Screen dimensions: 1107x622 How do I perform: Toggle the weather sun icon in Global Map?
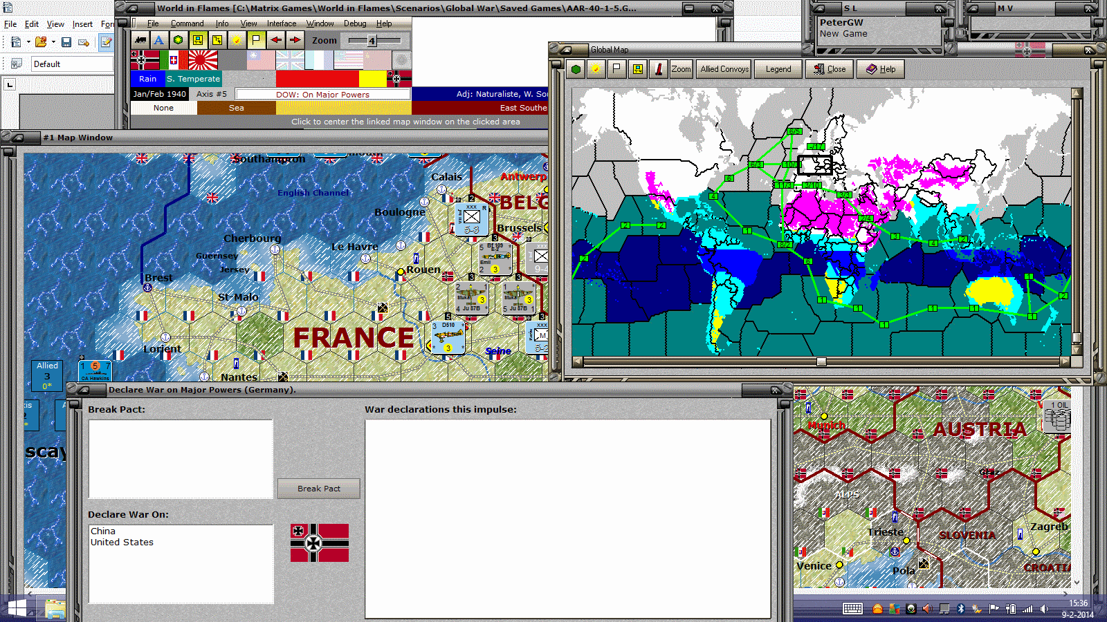point(596,69)
